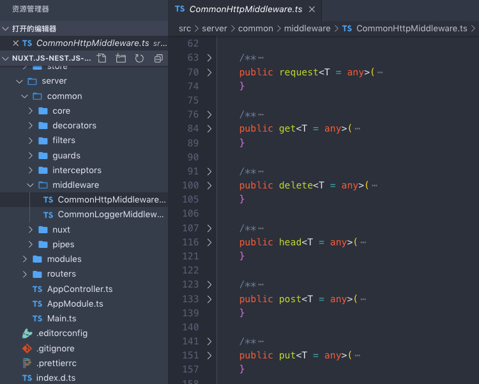Select the CommonHttpMiddleware.ts editor tab
The width and height of the screenshot is (479, 384).
pos(245,10)
